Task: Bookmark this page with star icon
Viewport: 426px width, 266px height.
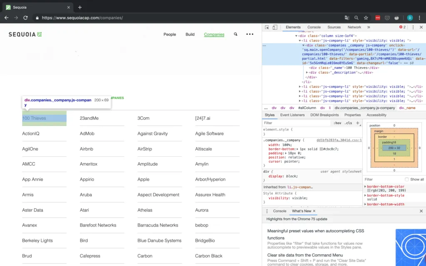Action: click(x=366, y=17)
